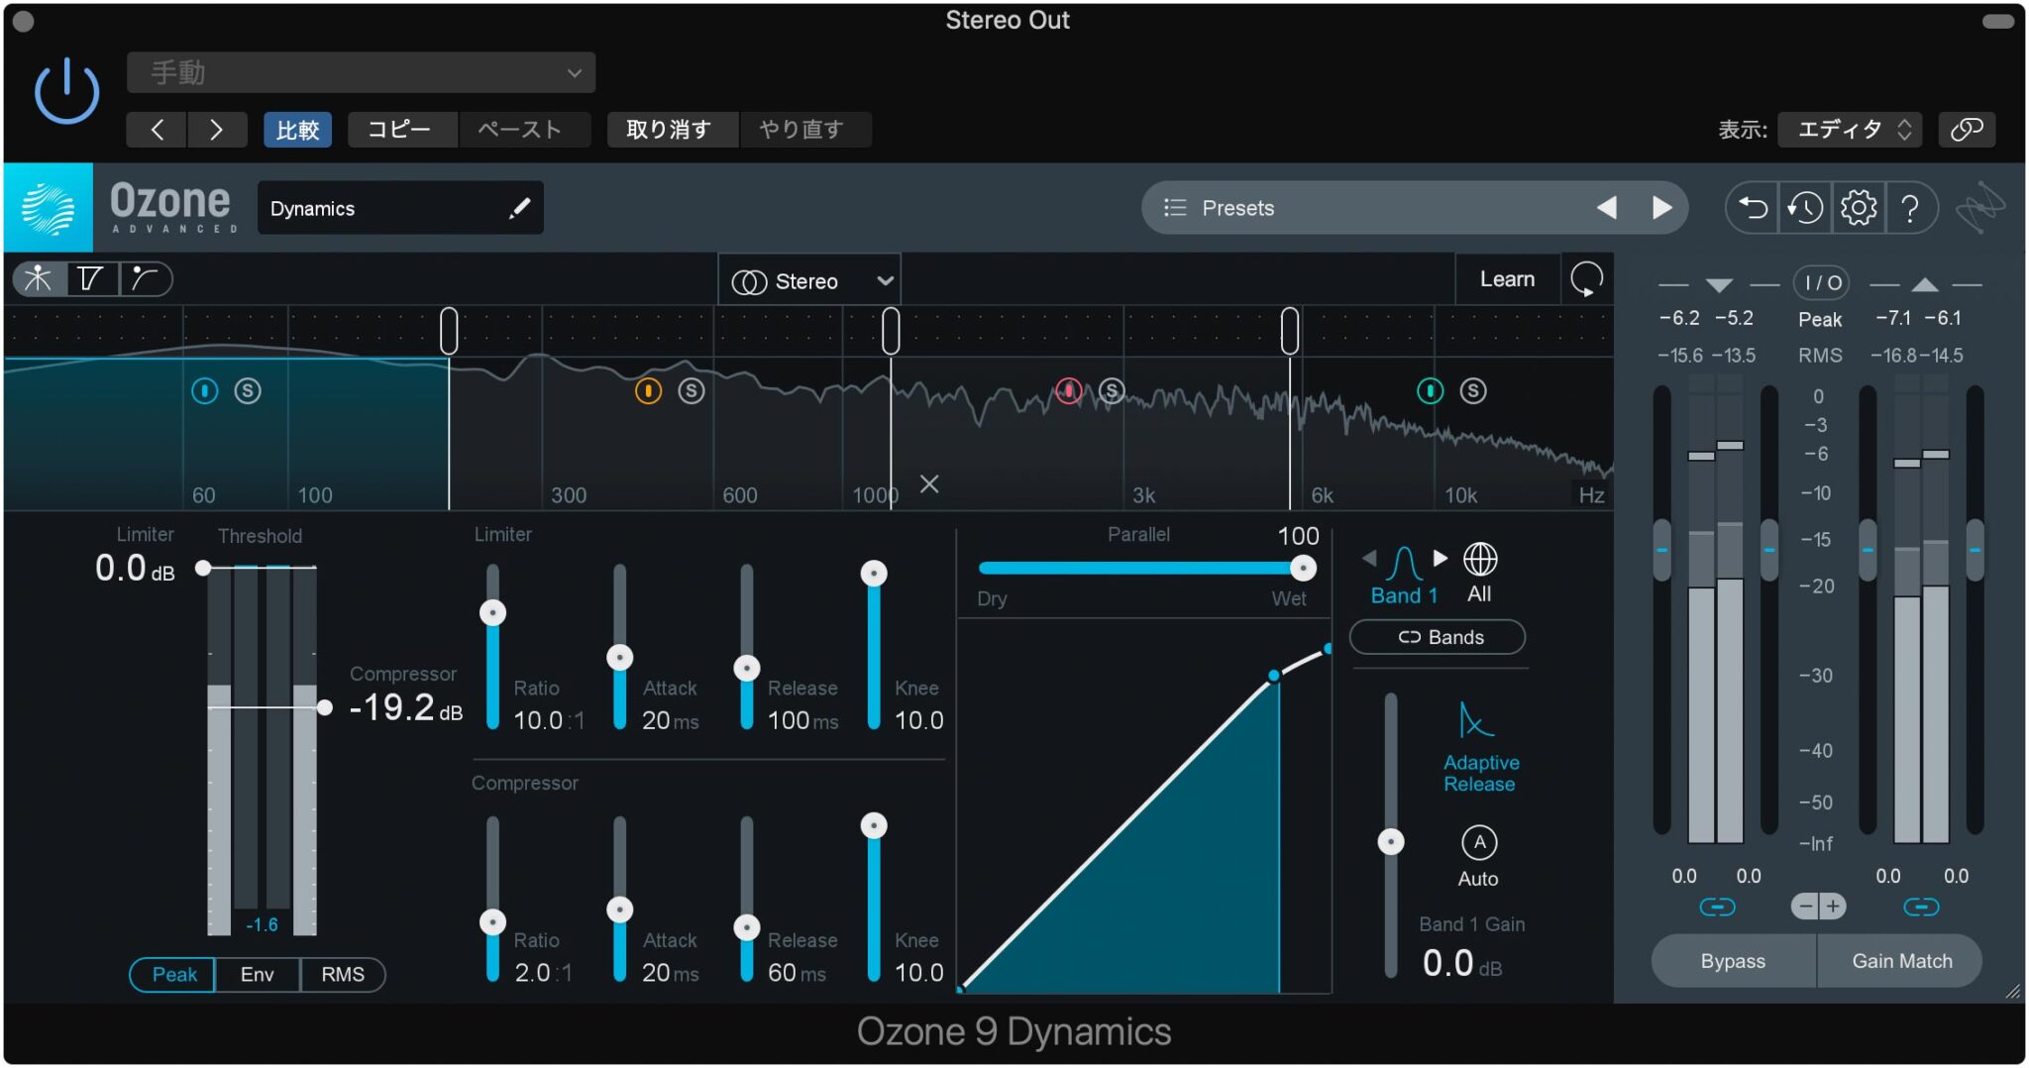Click the help question mark icon

(1910, 208)
